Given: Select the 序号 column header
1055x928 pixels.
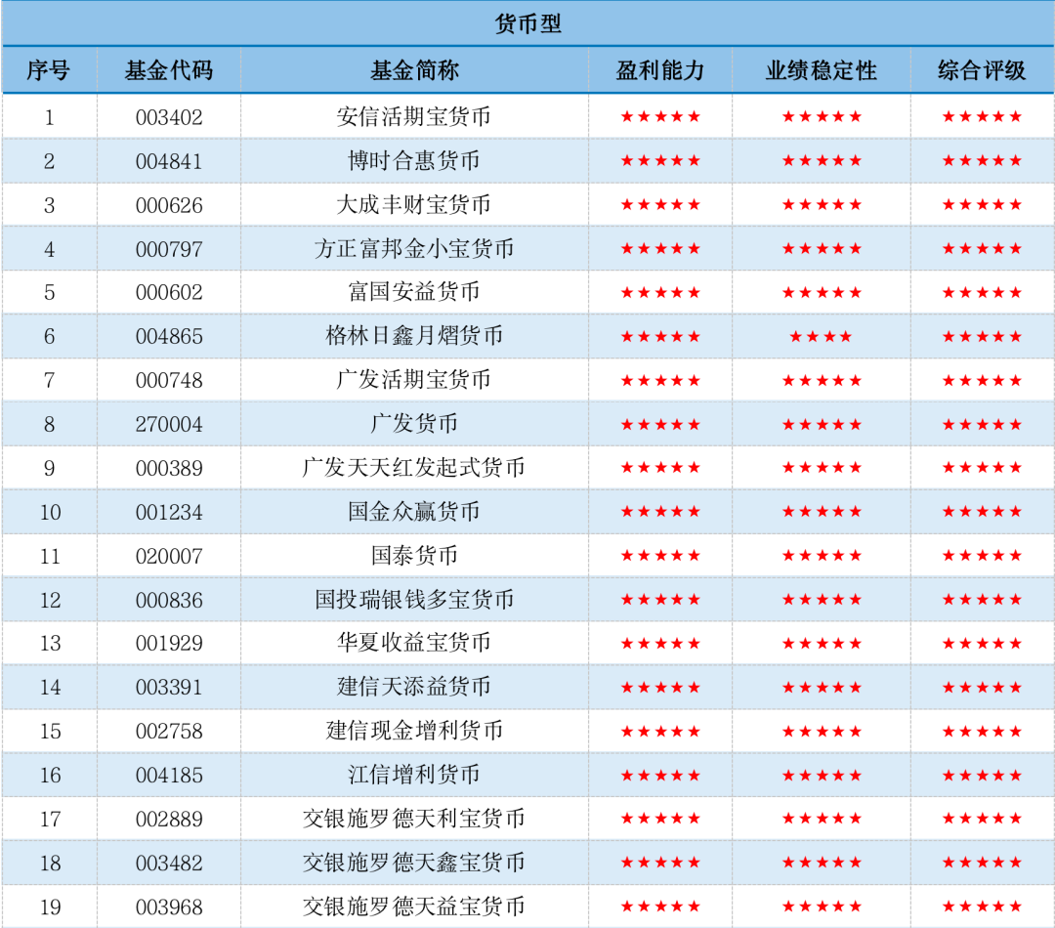Looking at the screenshot, I should (49, 70).
